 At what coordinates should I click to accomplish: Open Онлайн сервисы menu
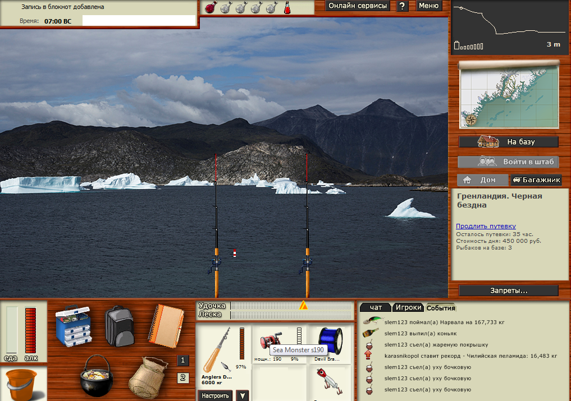358,6
